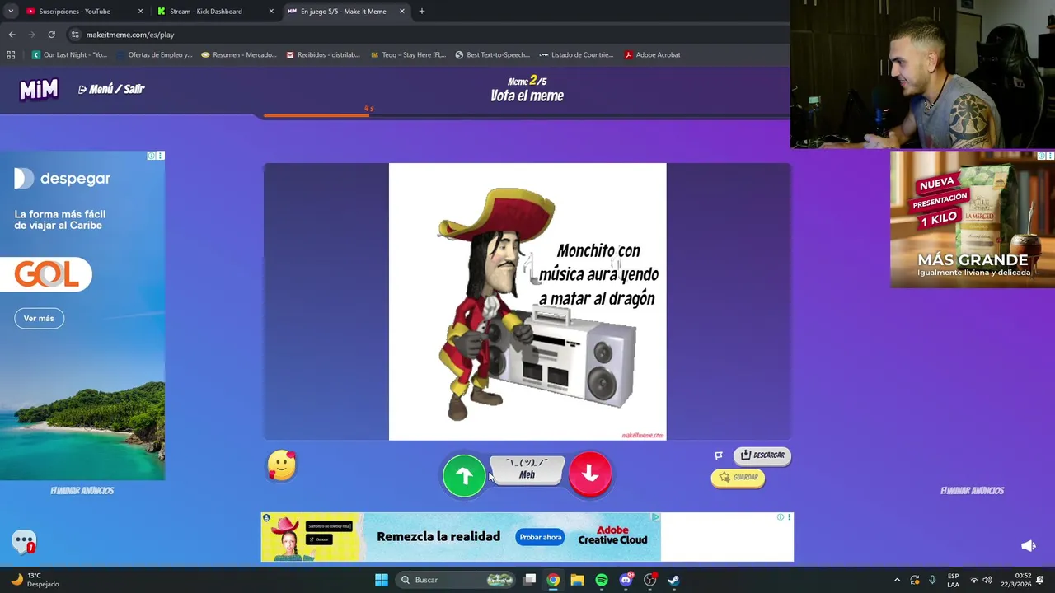This screenshot has height=593, width=1055.
Task: Switch to Suscripciones - YouTube tab
Action: click(74, 12)
